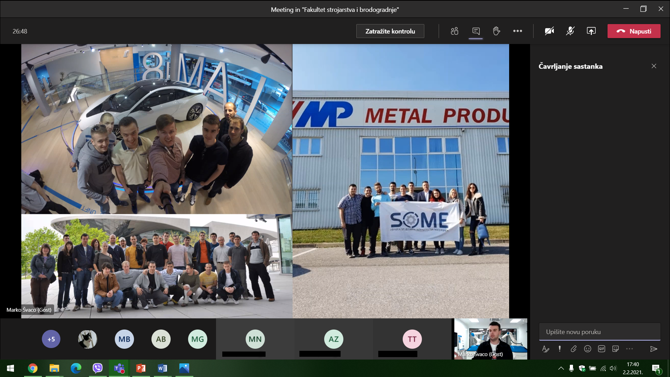The image size is (670, 377).
Task: Focus the Upišite novu poruku field
Action: click(600, 332)
